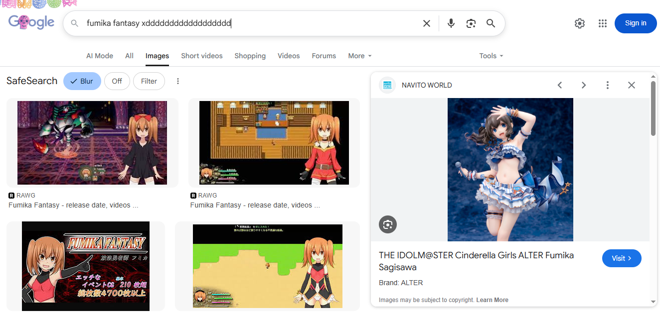The width and height of the screenshot is (660, 312).
Task: Open SafeSearch more options menu
Action: [x=178, y=81]
